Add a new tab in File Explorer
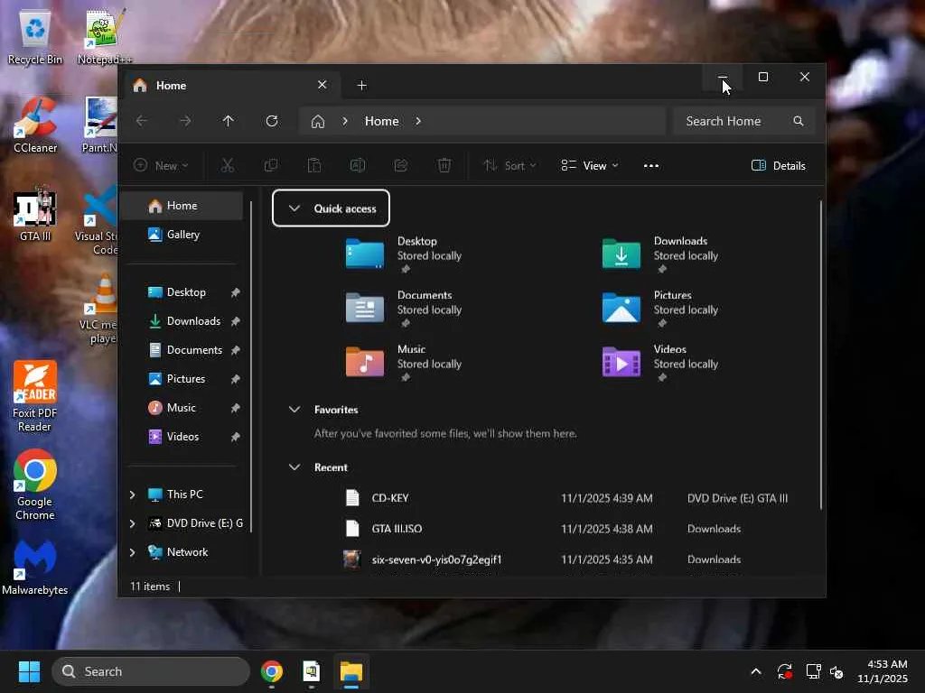 coord(362,86)
